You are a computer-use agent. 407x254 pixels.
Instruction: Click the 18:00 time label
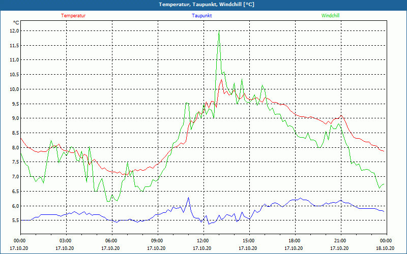[x=296, y=241]
